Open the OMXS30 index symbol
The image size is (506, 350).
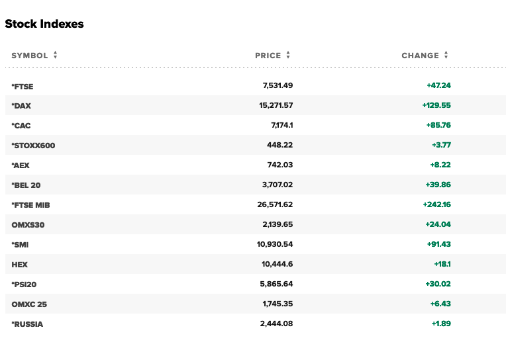(x=28, y=225)
